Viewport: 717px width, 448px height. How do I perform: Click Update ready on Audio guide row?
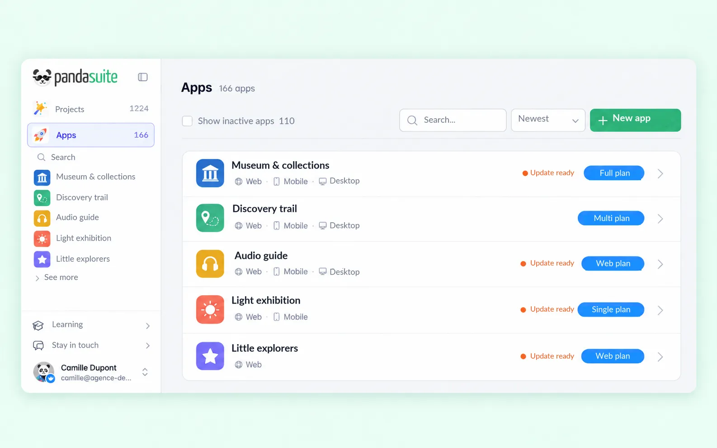[x=547, y=263]
